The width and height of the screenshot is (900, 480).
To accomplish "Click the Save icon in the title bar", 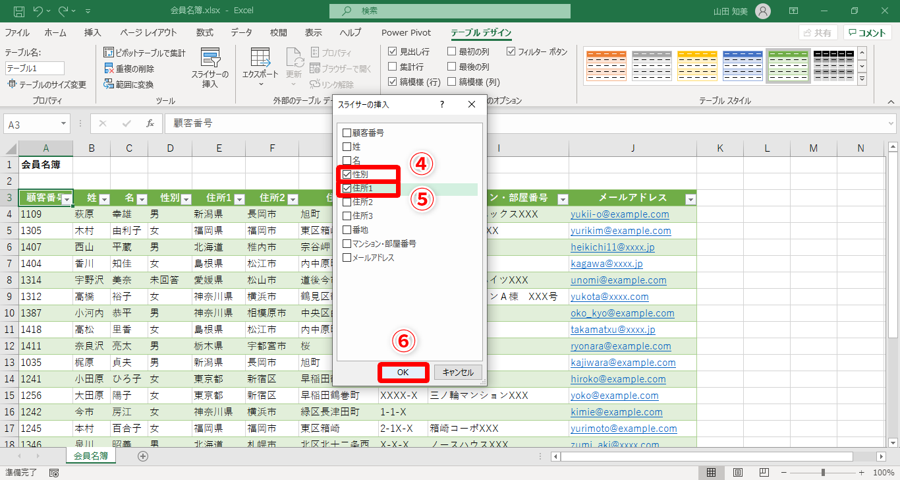I will tap(19, 11).
